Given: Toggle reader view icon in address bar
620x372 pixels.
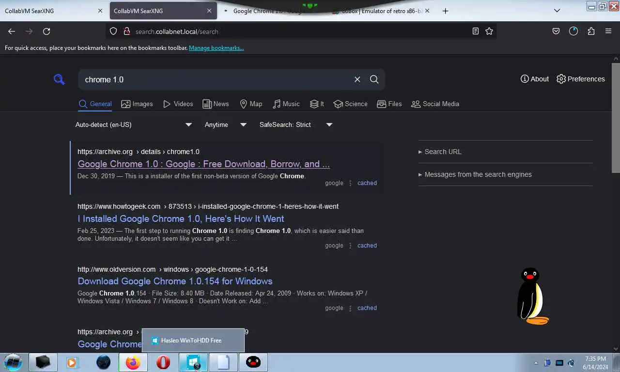Looking at the screenshot, I should (x=476, y=31).
